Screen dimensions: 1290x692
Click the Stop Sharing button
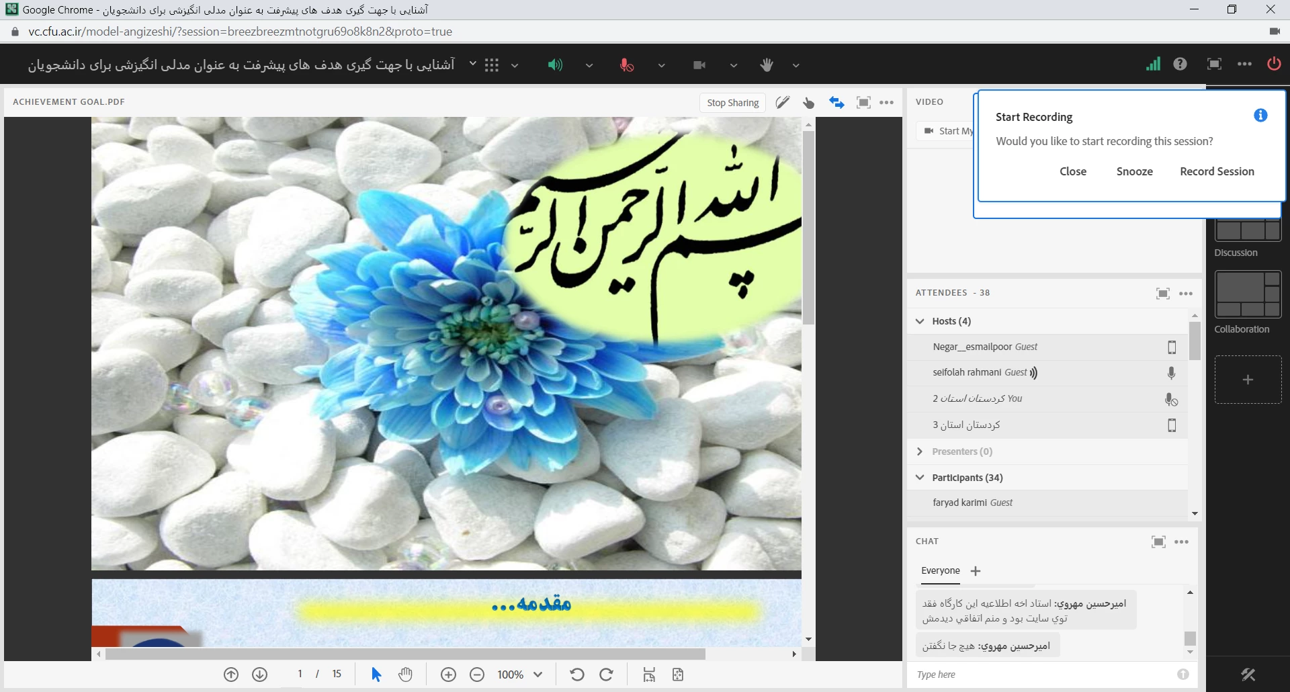click(x=732, y=103)
